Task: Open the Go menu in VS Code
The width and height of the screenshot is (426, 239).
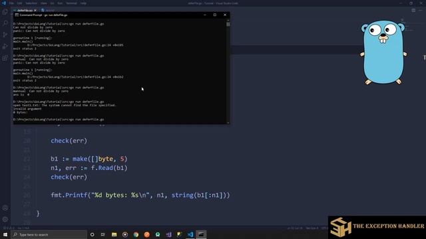Action: [52, 3]
